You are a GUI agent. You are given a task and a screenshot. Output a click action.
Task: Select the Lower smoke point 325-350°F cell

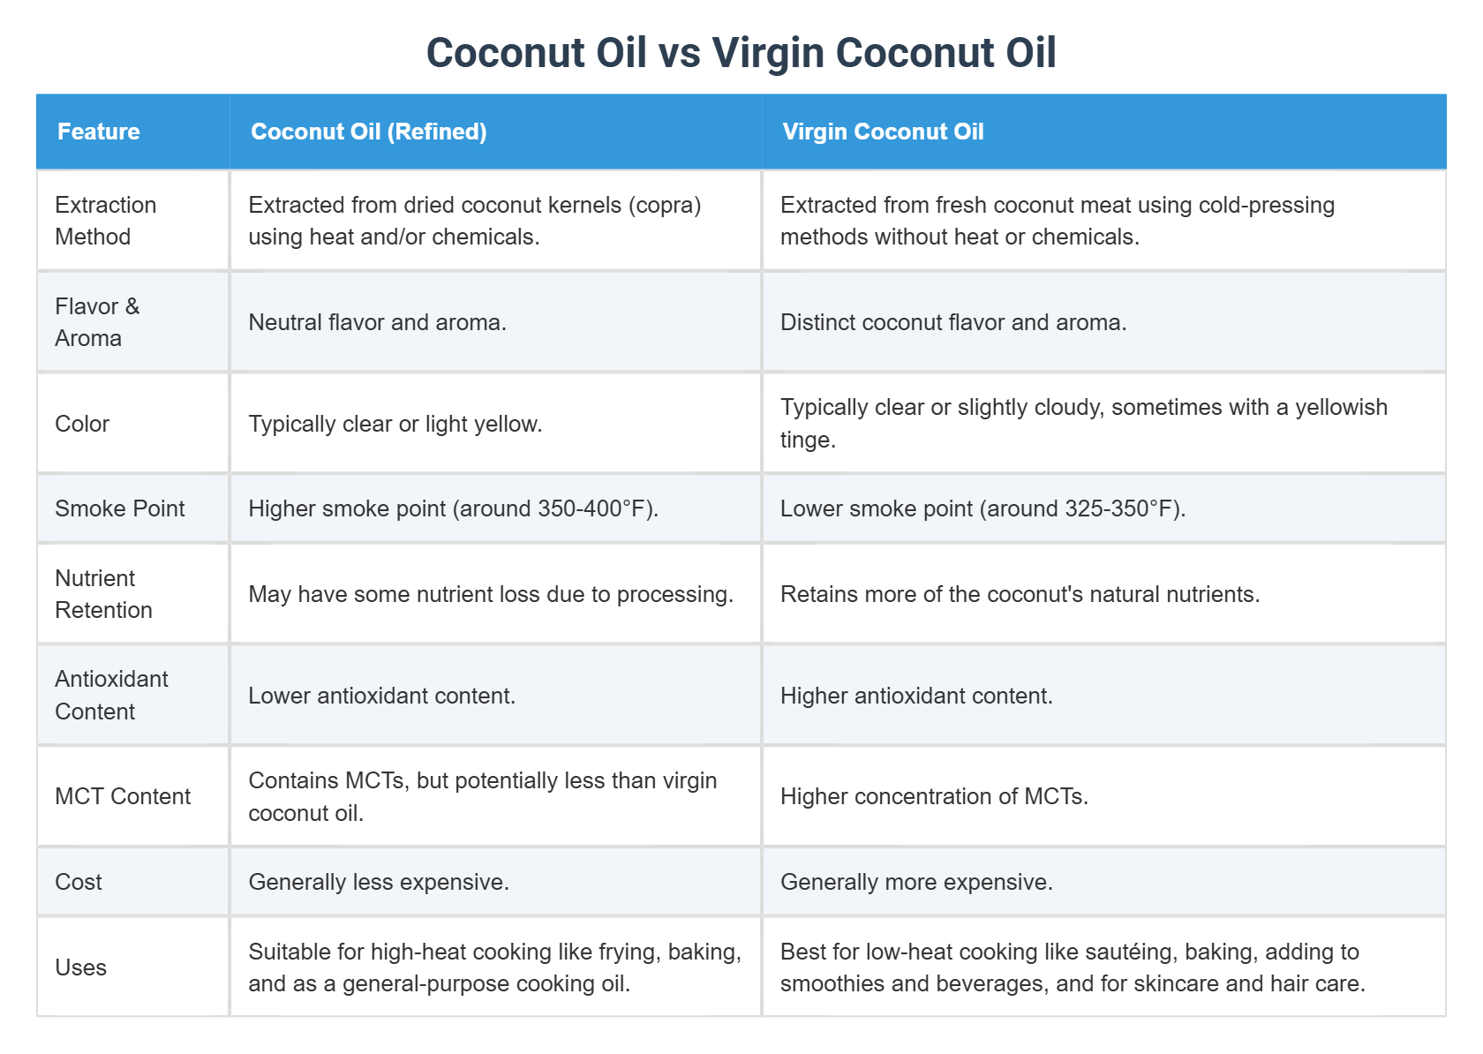point(1104,508)
